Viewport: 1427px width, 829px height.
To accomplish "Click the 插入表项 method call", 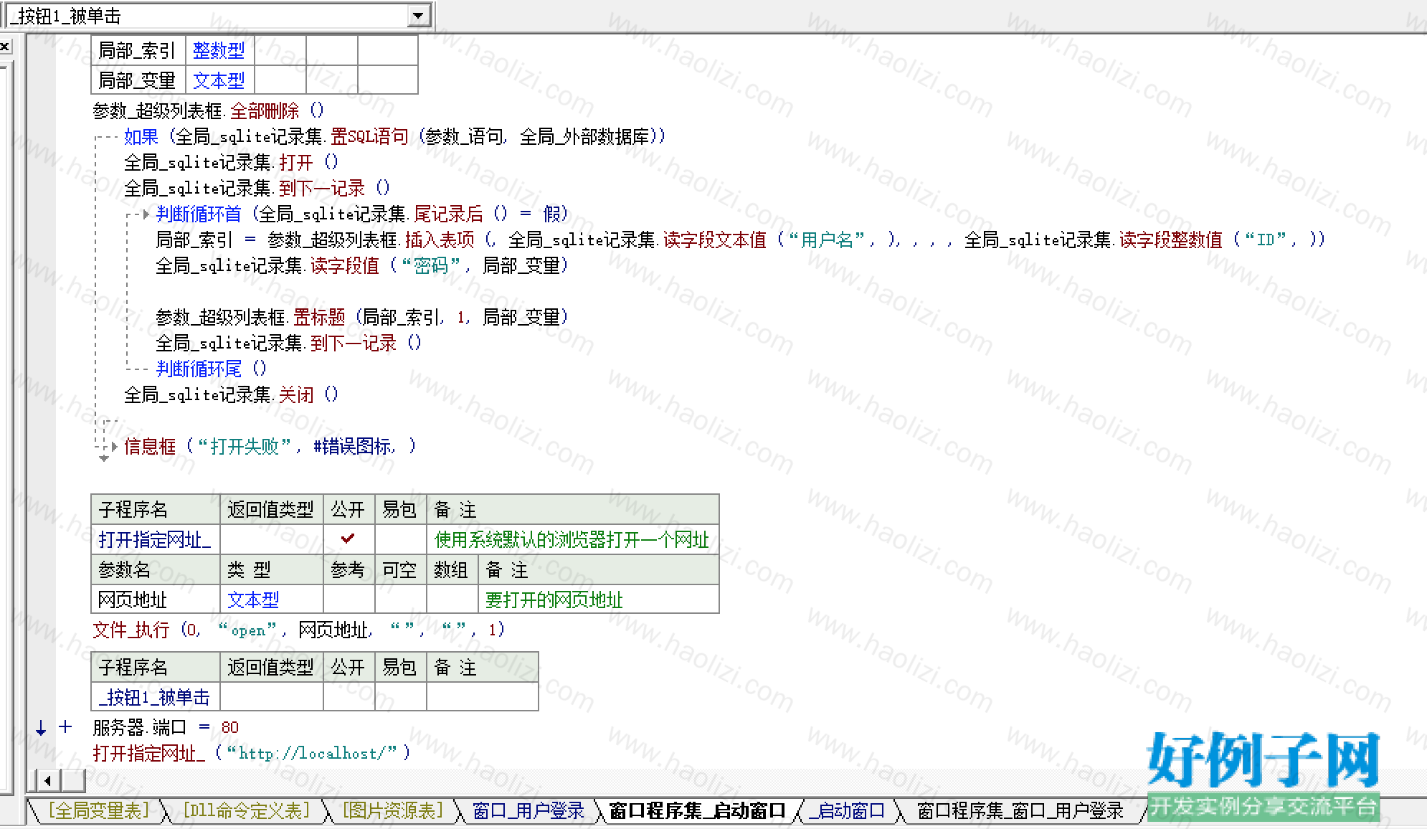I will click(440, 240).
